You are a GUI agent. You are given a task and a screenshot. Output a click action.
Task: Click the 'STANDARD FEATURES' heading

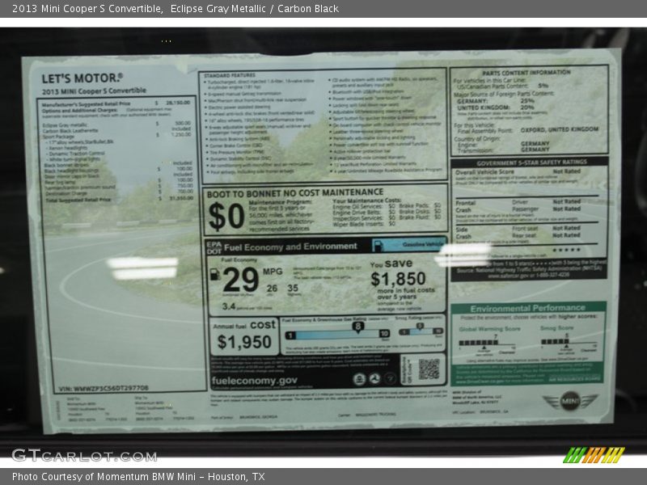230,75
